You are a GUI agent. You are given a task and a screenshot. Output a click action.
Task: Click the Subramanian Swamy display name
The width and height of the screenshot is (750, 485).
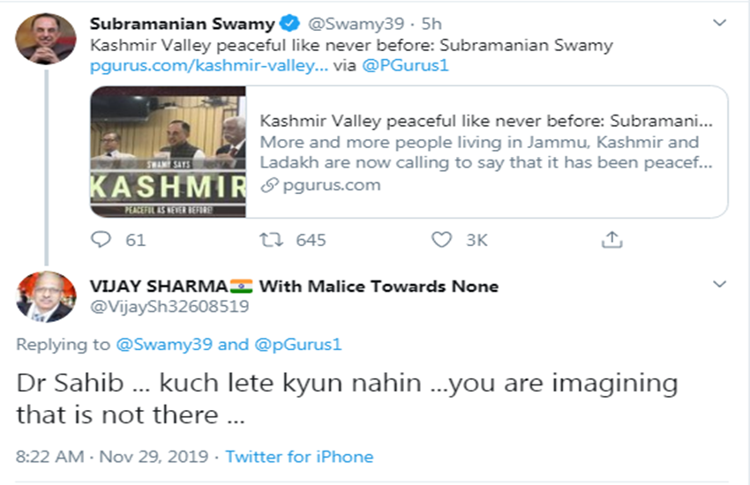tap(183, 24)
